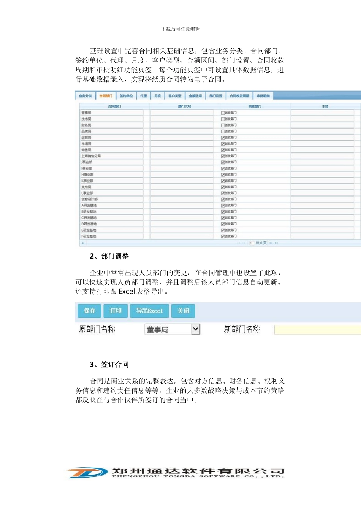Open the 原部门名称 dropdown showing 董事局
Viewport: 361px width, 511px height.
click(172, 329)
